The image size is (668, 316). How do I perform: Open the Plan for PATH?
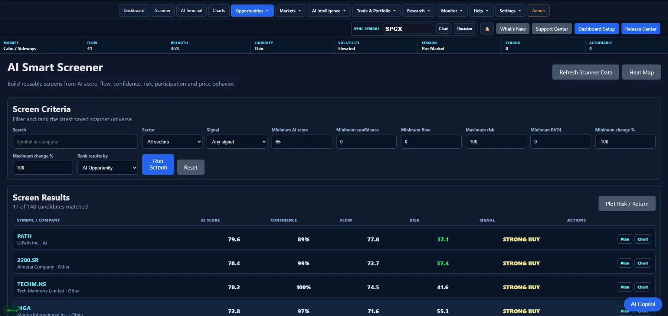pos(625,239)
